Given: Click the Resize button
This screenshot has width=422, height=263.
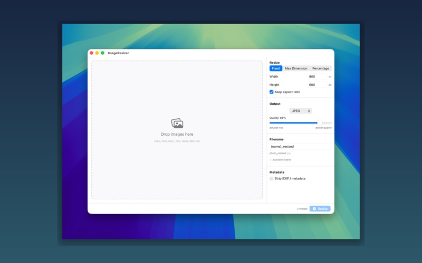Looking at the screenshot, I should (320, 208).
